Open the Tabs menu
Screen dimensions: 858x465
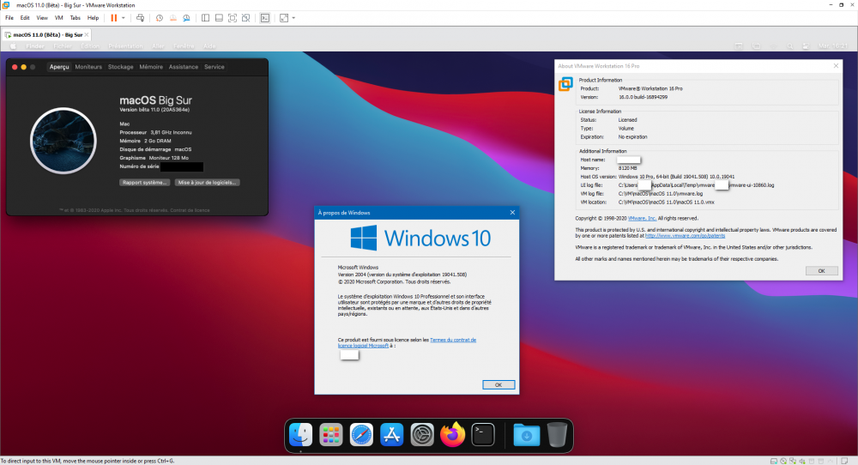(x=75, y=18)
